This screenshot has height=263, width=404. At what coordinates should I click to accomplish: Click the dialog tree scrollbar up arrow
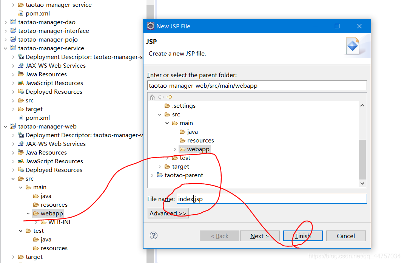click(362, 105)
